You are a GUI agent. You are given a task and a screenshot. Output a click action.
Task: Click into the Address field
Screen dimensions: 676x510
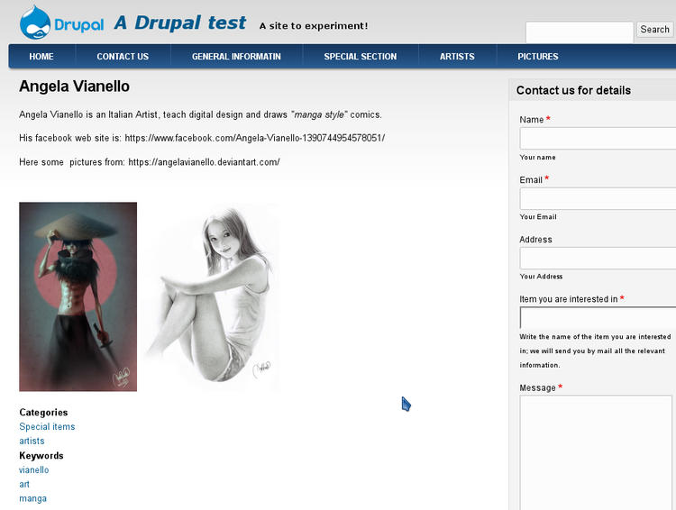[598, 259]
